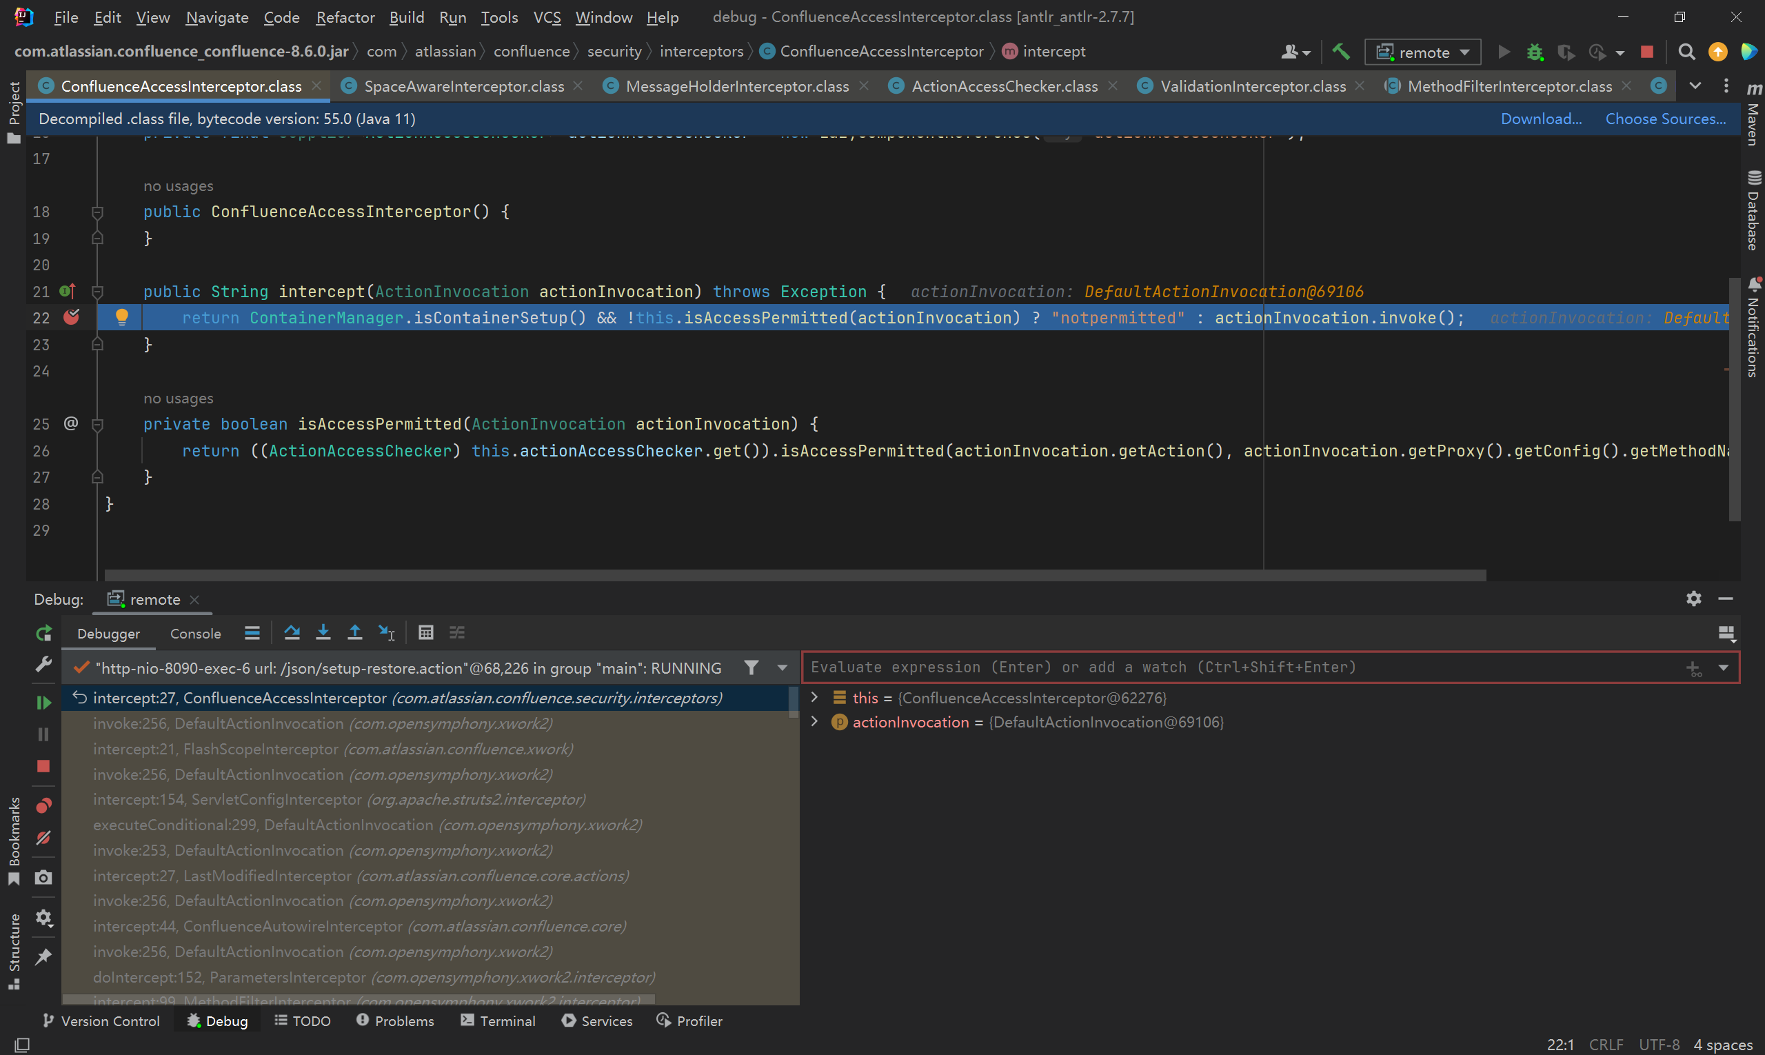This screenshot has width=1765, height=1055.
Task: Open the Version Control tool window button
Action: click(x=101, y=1021)
